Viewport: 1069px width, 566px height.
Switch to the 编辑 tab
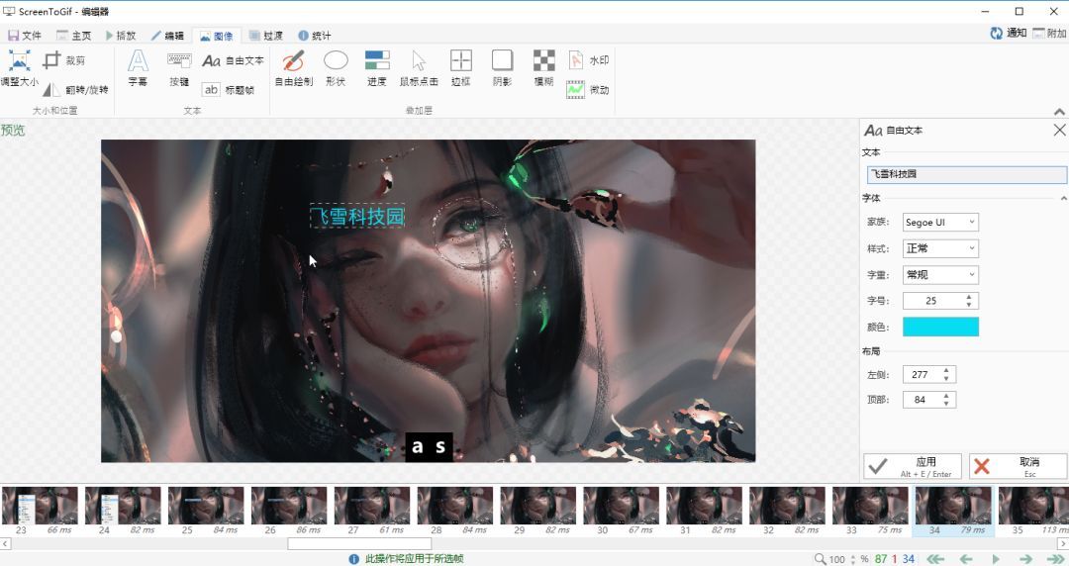167,36
